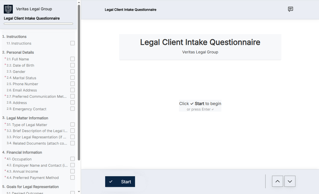The height and width of the screenshot is (194, 319).
Task: Click the Veritas Legal Group logo icon
Action: 8,9
